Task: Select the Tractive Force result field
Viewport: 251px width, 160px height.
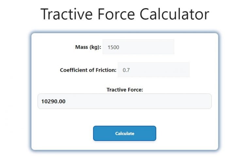Action: point(125,101)
